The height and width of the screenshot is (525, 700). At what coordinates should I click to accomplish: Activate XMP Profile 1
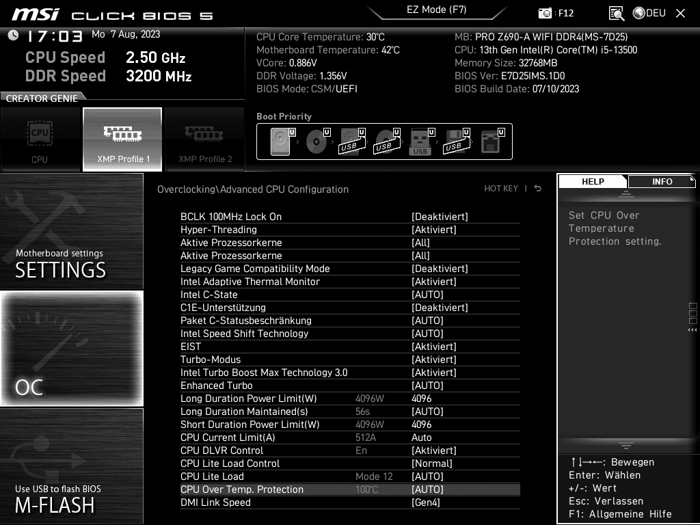coord(122,139)
